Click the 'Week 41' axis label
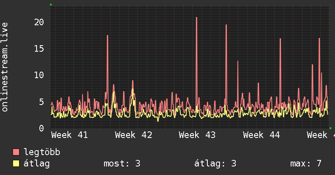Screen dimensions: 335x175 (x=70, y=135)
